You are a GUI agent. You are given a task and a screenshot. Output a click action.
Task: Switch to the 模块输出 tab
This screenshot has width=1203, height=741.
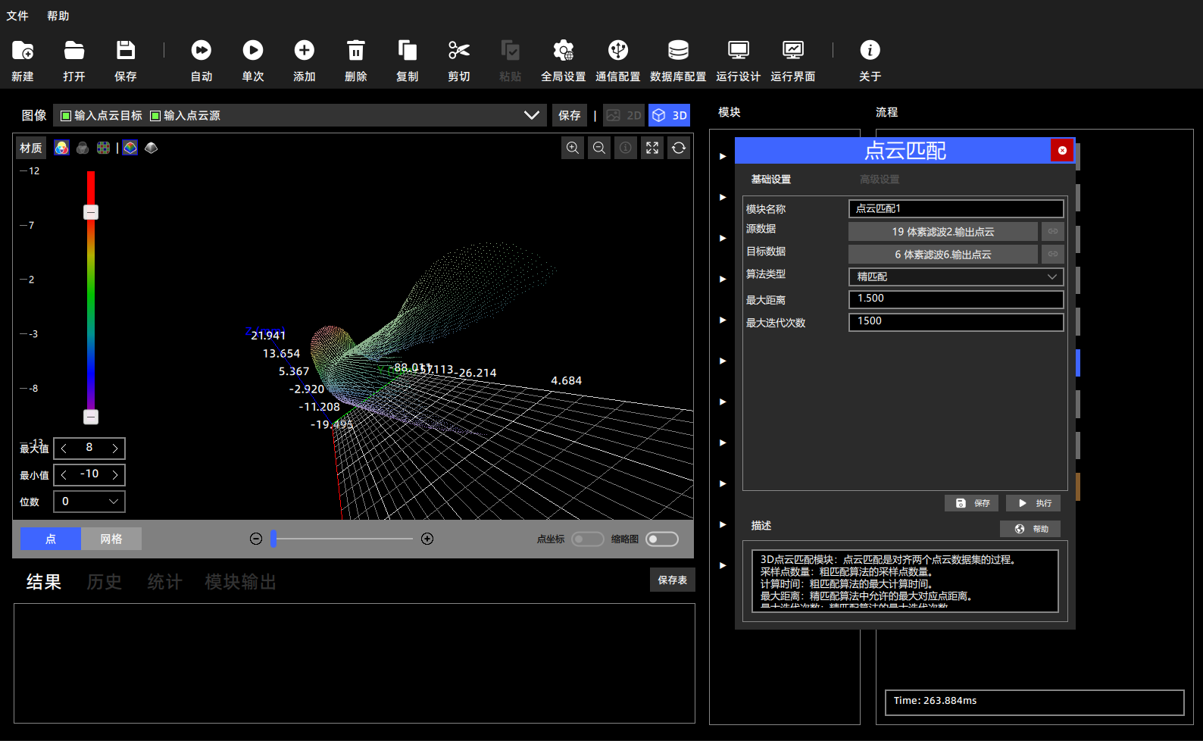tap(241, 582)
